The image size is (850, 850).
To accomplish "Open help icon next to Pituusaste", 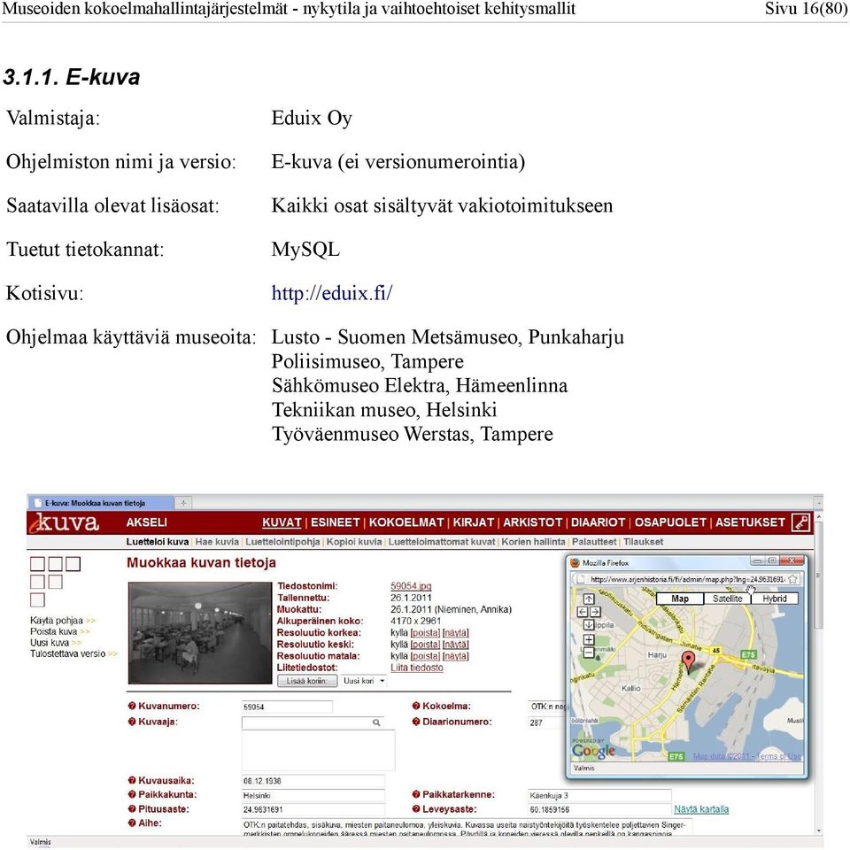I will pos(132,808).
